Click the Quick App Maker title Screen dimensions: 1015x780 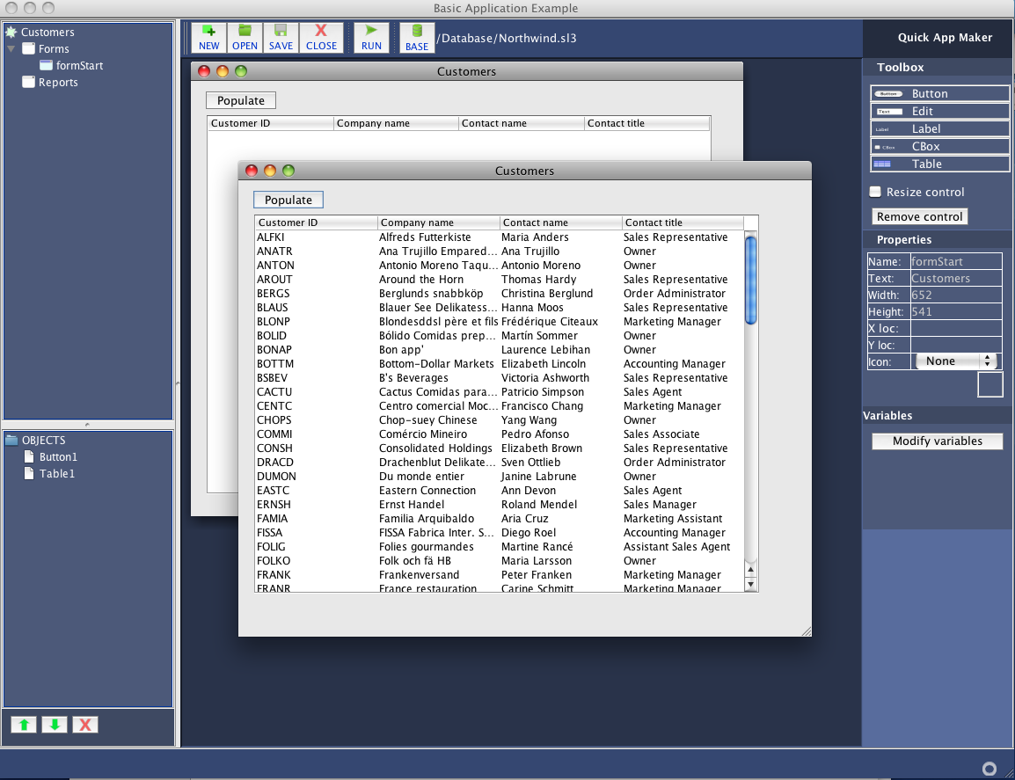coord(945,38)
